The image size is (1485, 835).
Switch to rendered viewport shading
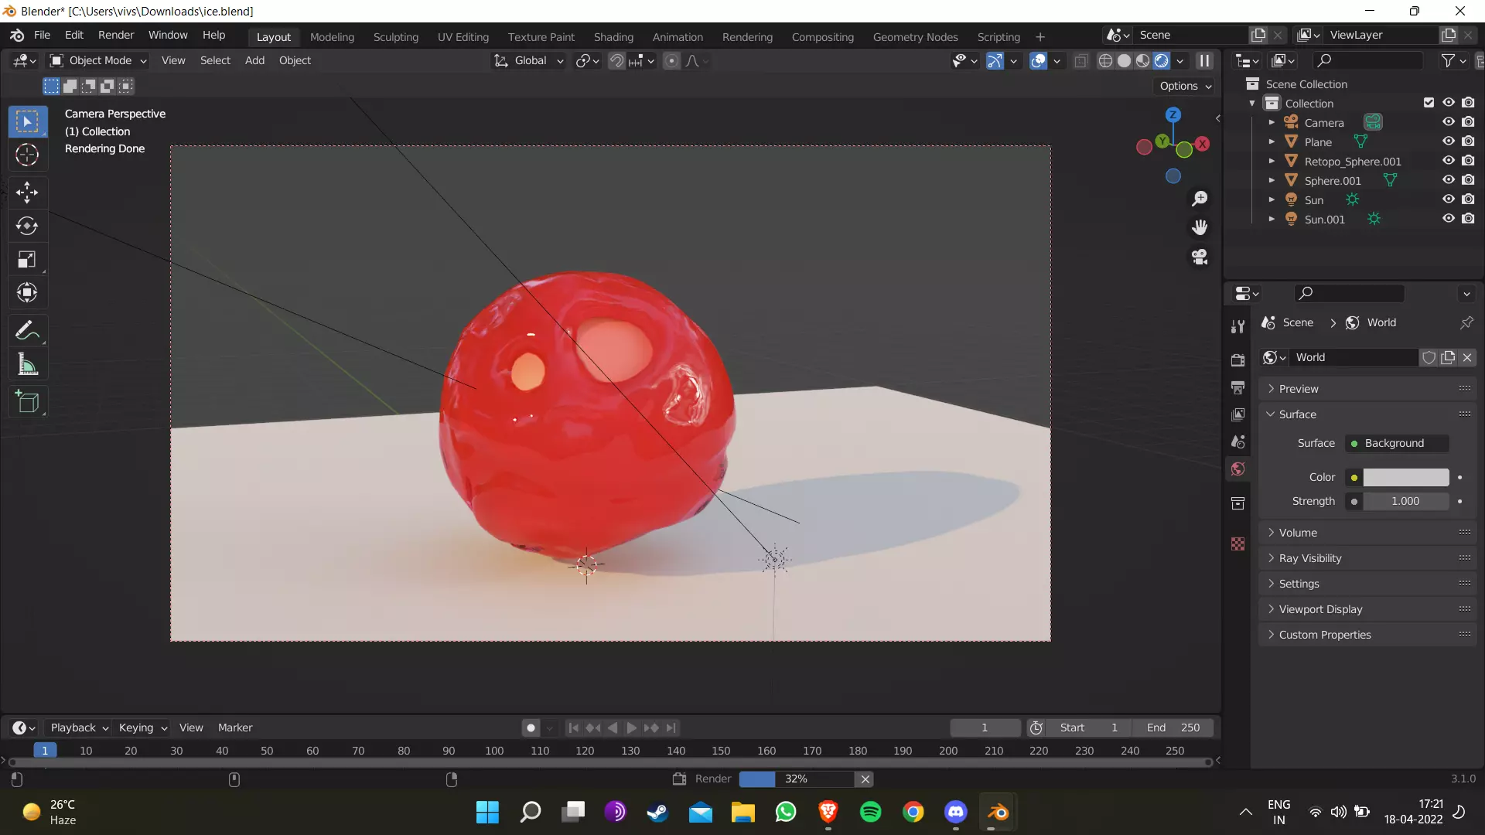(x=1162, y=60)
